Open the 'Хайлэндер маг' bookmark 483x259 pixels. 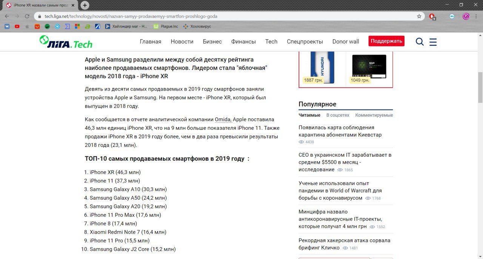(126, 26)
